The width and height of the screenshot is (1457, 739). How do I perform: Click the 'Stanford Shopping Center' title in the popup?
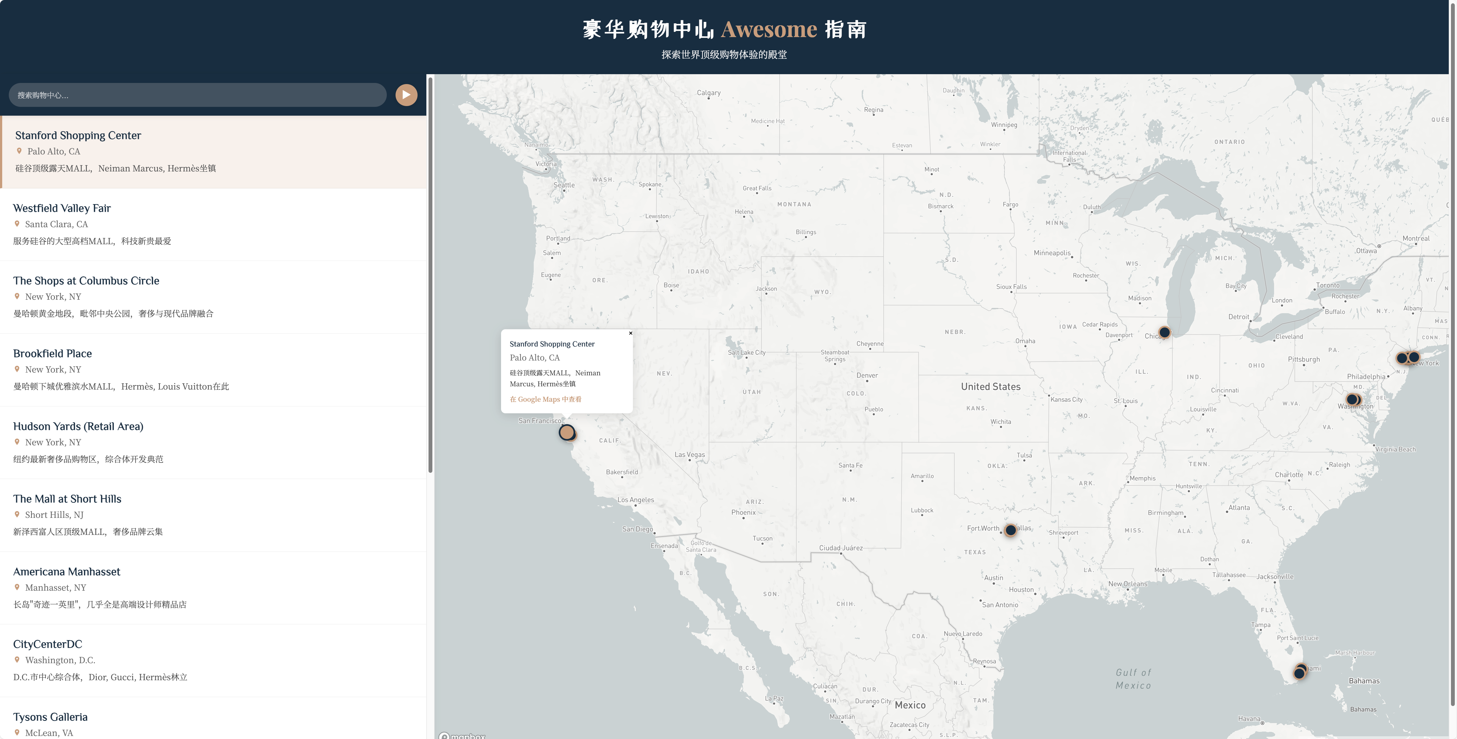pyautogui.click(x=552, y=344)
